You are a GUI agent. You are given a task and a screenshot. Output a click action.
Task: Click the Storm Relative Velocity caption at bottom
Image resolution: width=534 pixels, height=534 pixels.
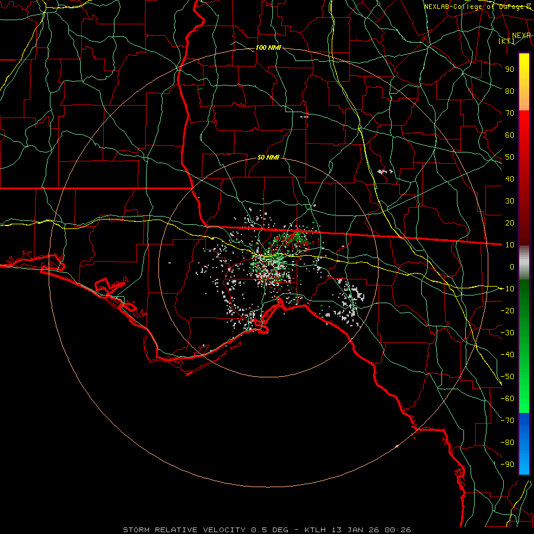click(267, 530)
